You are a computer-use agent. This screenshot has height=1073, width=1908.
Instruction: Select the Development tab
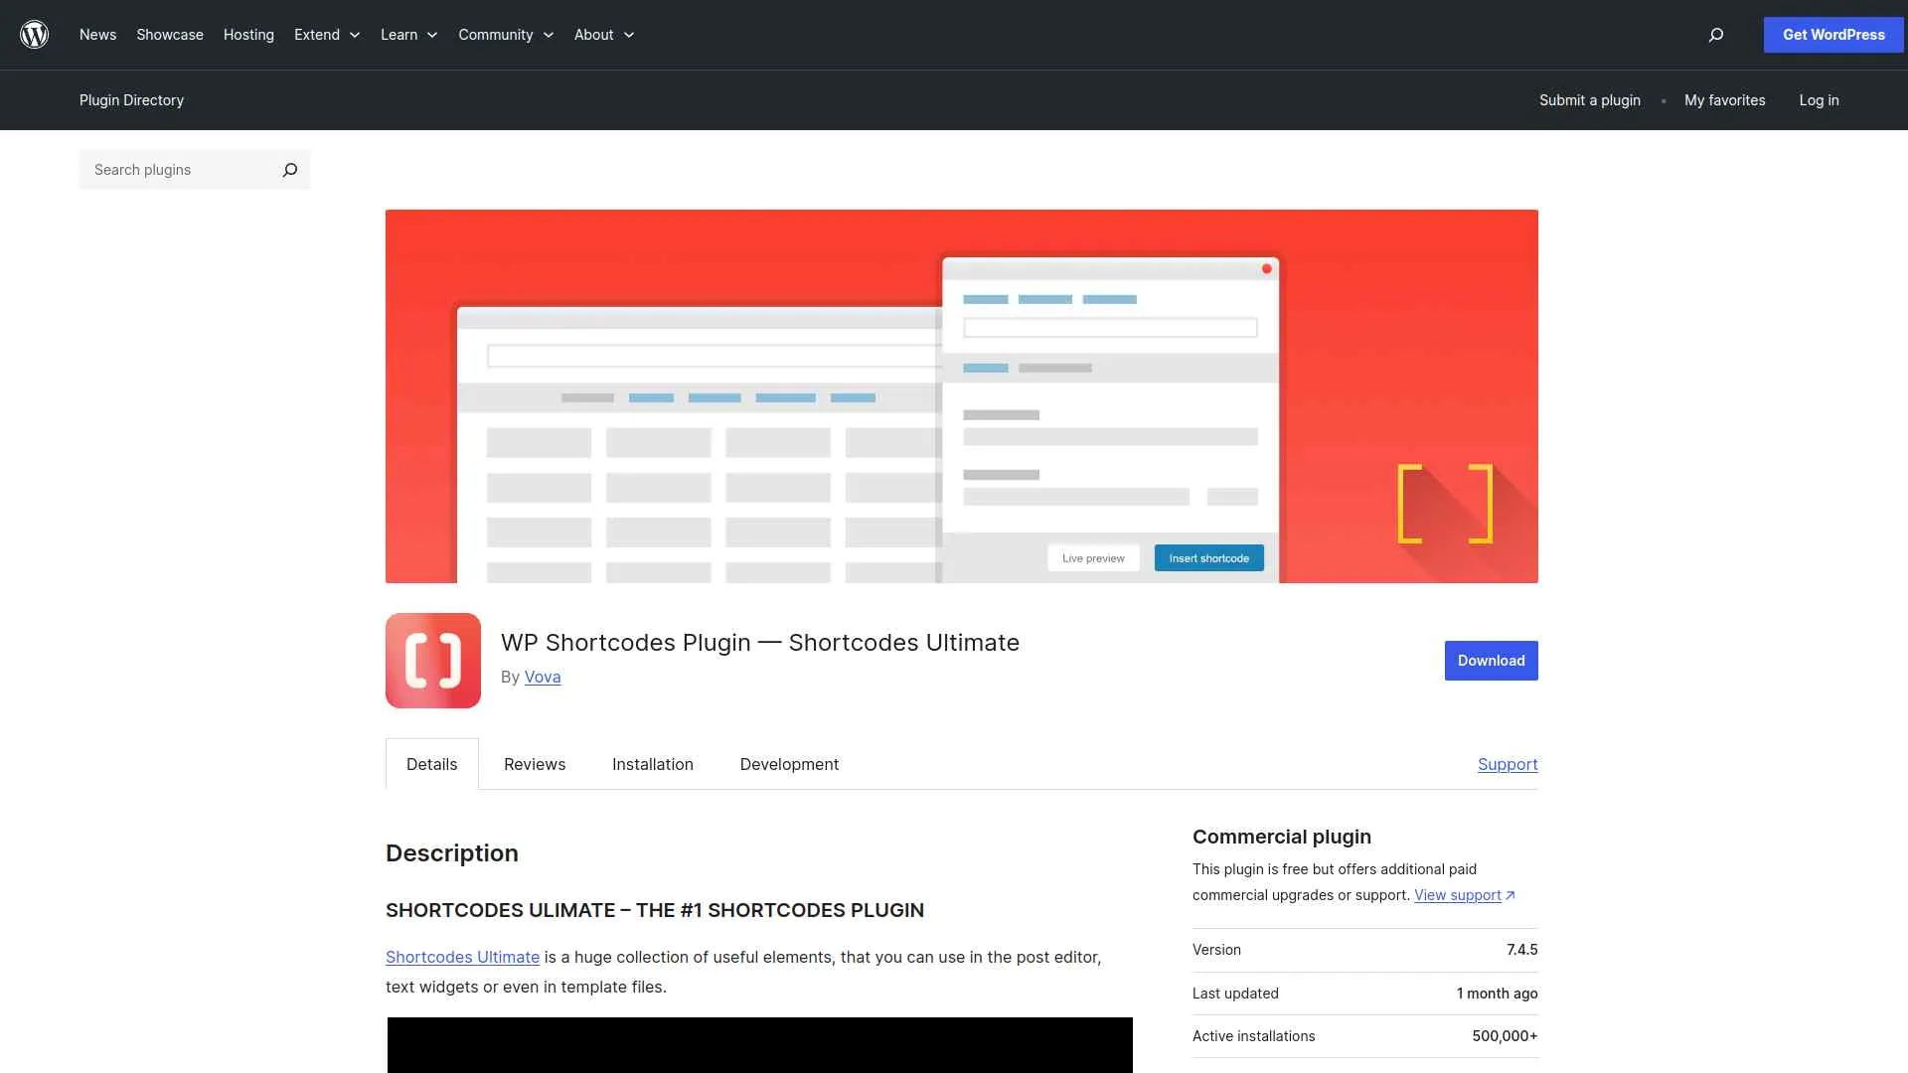[788, 764]
